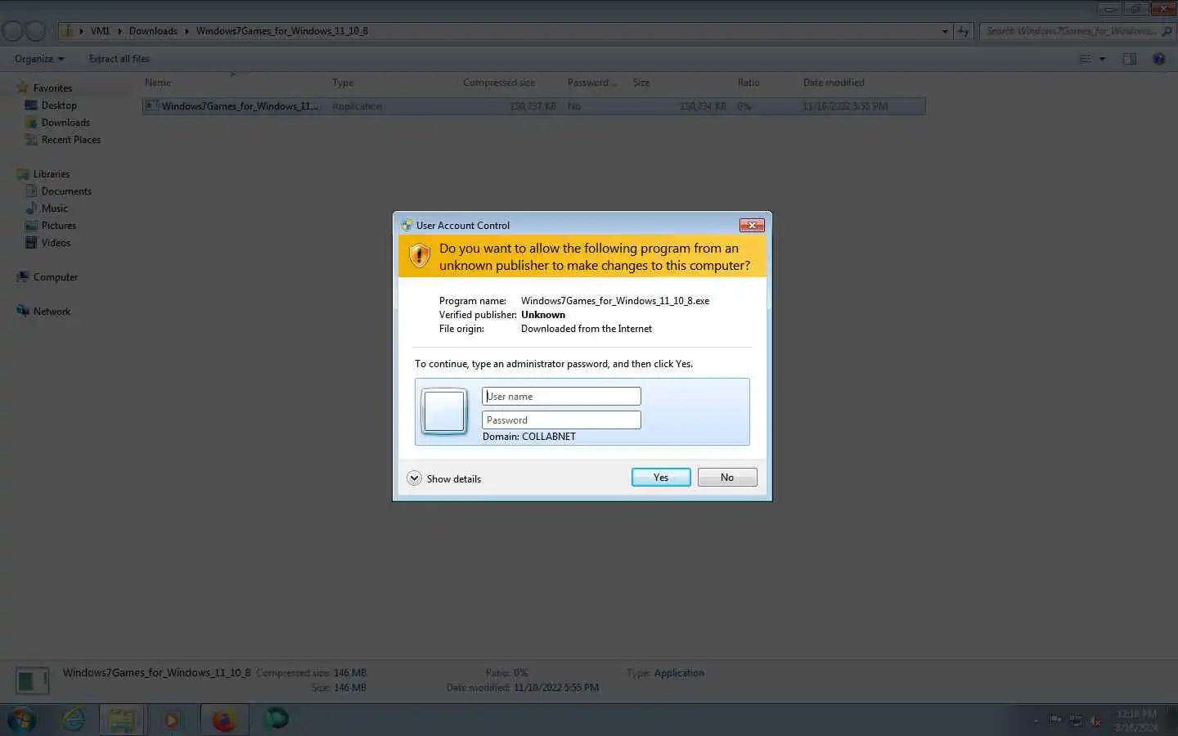This screenshot has height=736, width=1178.
Task: Click the network tray icon
Action: (1076, 720)
